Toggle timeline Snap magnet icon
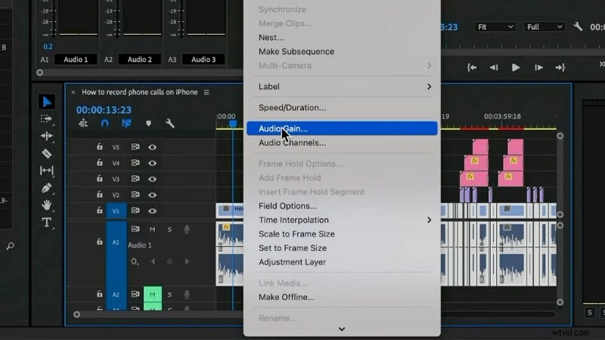 click(104, 123)
